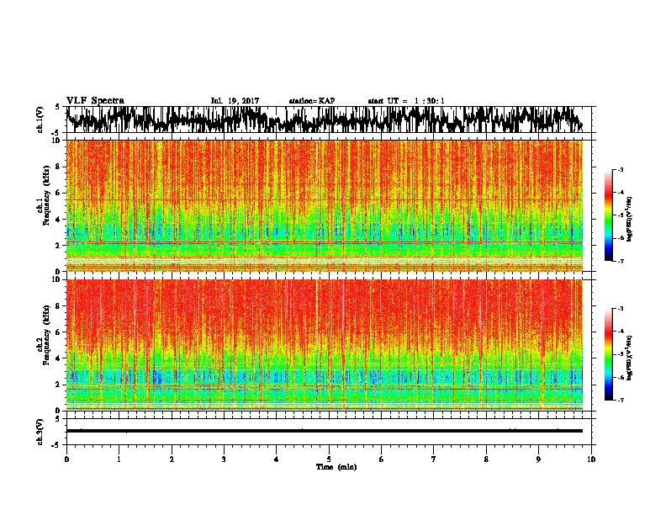
Task: Click the ch.2 spectrogram color bar
Action: click(608, 354)
